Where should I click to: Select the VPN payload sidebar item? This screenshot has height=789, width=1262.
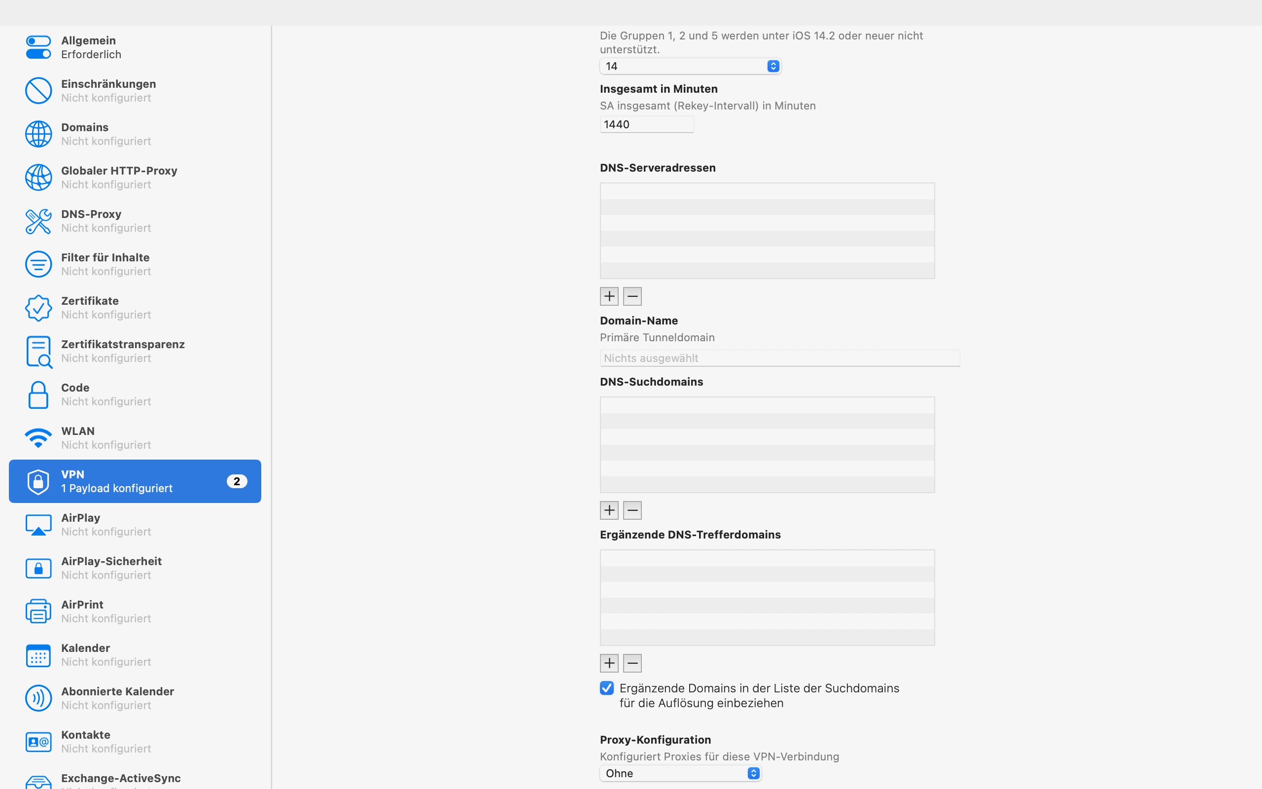point(135,481)
